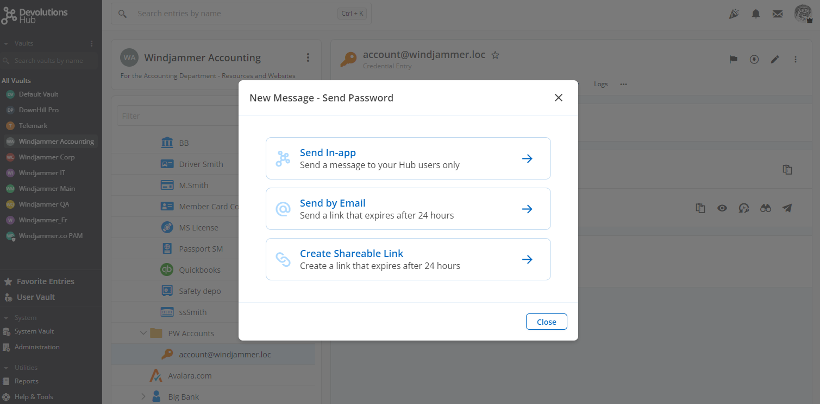Image resolution: width=820 pixels, height=404 pixels.
Task: Open the entry's more options menu
Action: pyautogui.click(x=796, y=59)
